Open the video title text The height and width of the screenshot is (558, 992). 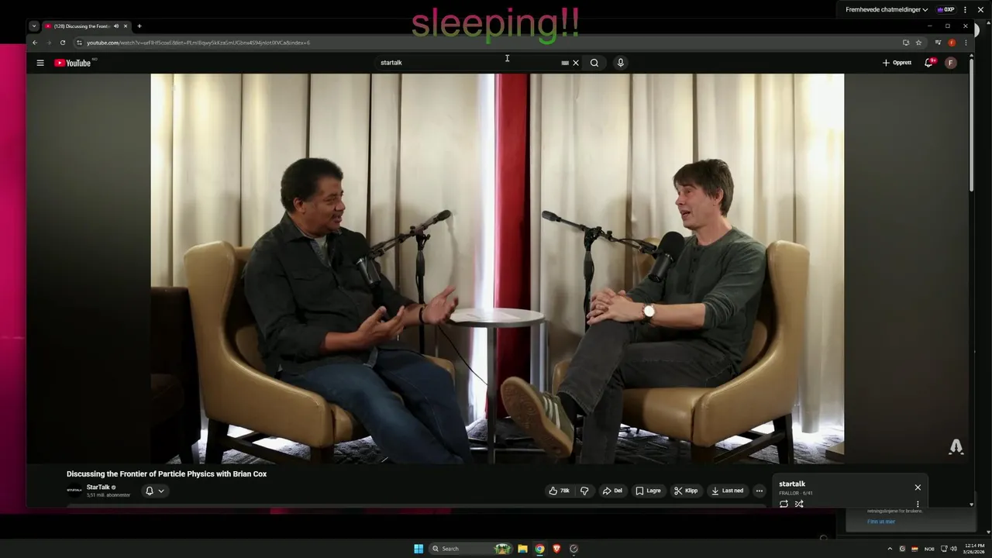point(167,474)
